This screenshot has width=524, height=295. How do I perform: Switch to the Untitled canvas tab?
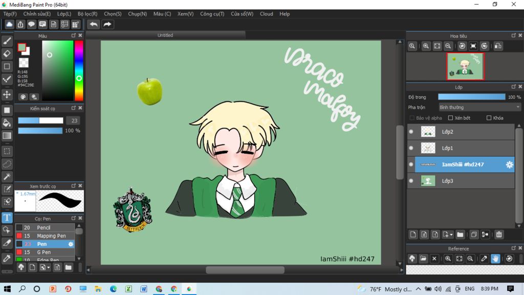[x=165, y=35]
